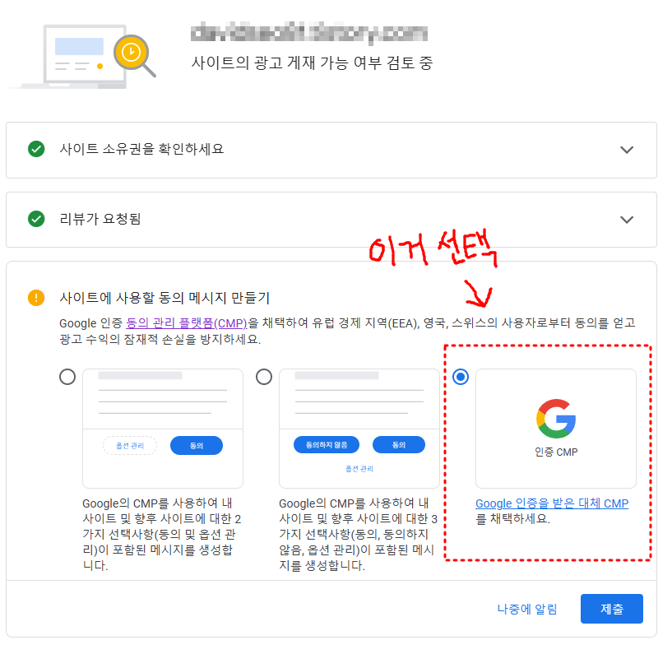Click the 제출 button

pyautogui.click(x=612, y=609)
